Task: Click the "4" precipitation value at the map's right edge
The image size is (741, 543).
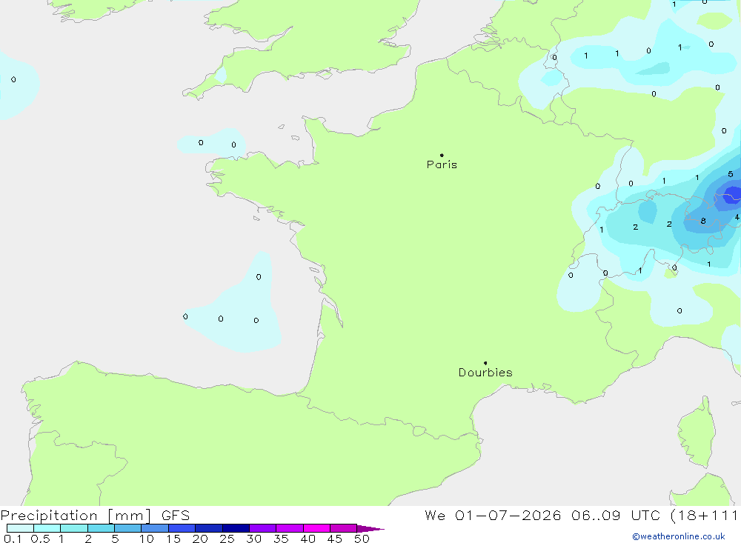Action: coord(737,217)
